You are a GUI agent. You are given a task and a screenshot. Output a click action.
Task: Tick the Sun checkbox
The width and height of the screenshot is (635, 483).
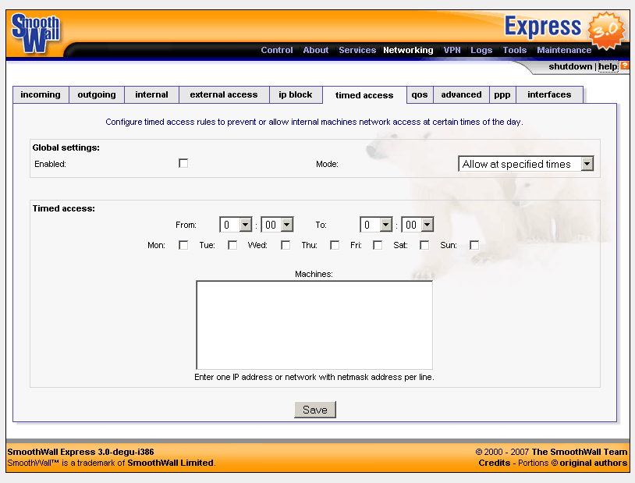point(474,245)
